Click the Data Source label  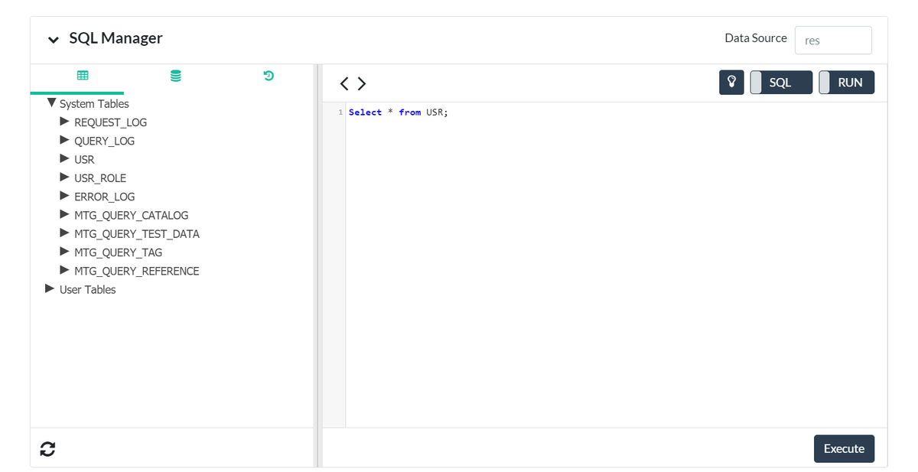tap(756, 37)
